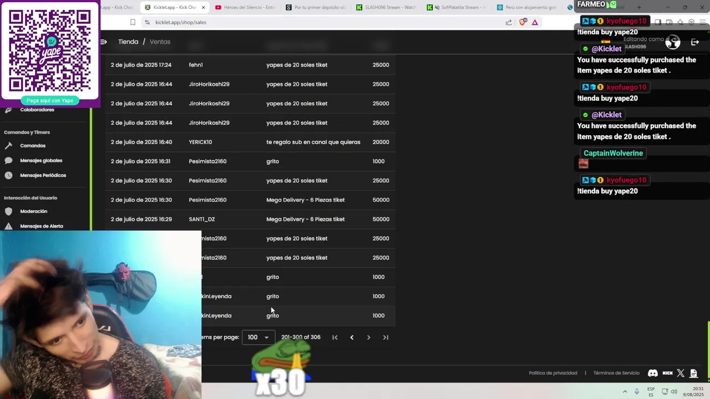This screenshot has height=399, width=710.
Task: Click the date 2 de julio de 2025 17:24
Action: pyautogui.click(x=141, y=65)
